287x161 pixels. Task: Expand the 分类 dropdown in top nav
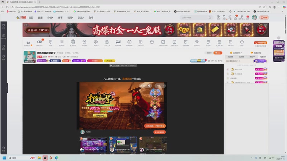50,18
